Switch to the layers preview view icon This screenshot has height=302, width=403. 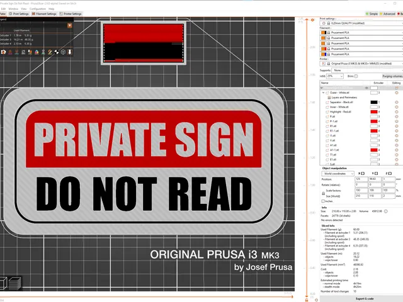click(x=14, y=282)
